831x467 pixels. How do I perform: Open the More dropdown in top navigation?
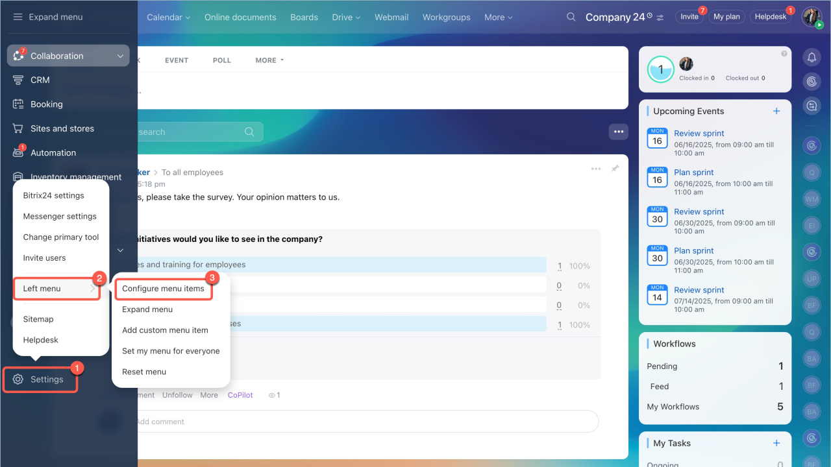click(x=498, y=18)
